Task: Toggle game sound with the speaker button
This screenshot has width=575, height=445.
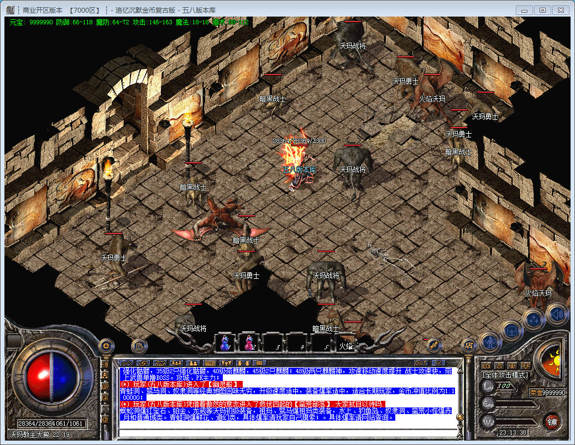Action: [x=557, y=314]
